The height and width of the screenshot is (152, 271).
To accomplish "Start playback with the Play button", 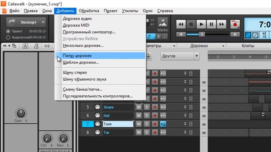I will click(x=201, y=24).
